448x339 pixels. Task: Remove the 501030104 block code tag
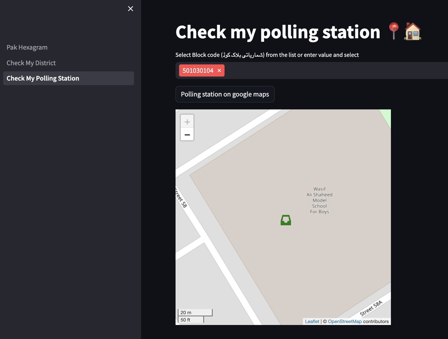pyautogui.click(x=219, y=71)
